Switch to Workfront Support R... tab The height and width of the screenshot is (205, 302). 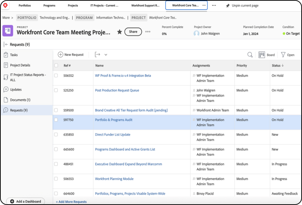click(x=145, y=5)
